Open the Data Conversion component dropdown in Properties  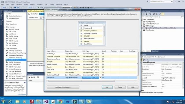pos(184,57)
